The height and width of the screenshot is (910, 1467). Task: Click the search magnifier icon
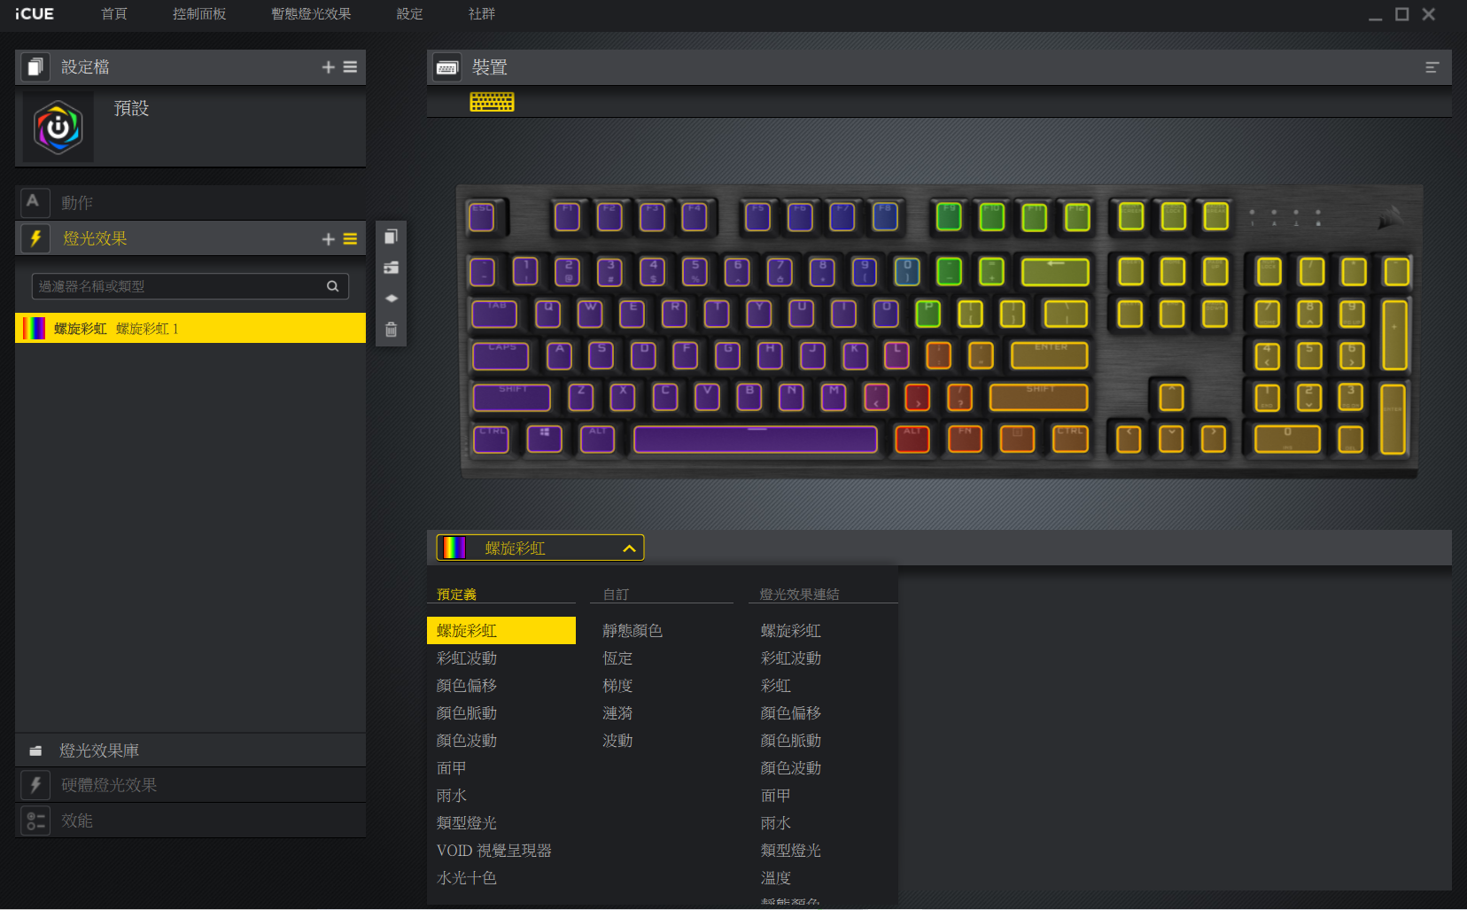tap(333, 286)
